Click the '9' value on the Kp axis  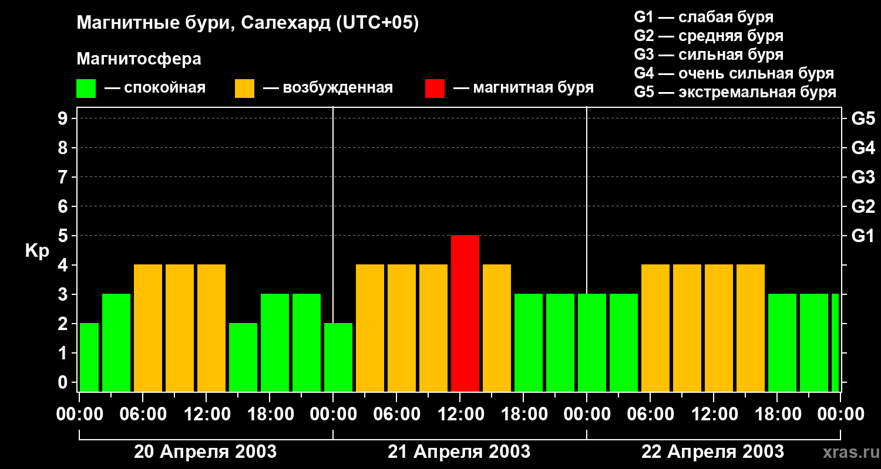[64, 118]
